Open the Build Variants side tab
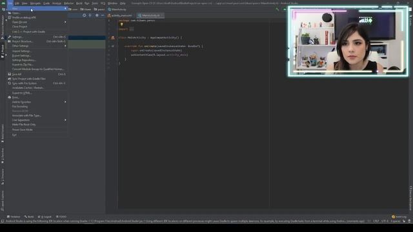 (3, 133)
